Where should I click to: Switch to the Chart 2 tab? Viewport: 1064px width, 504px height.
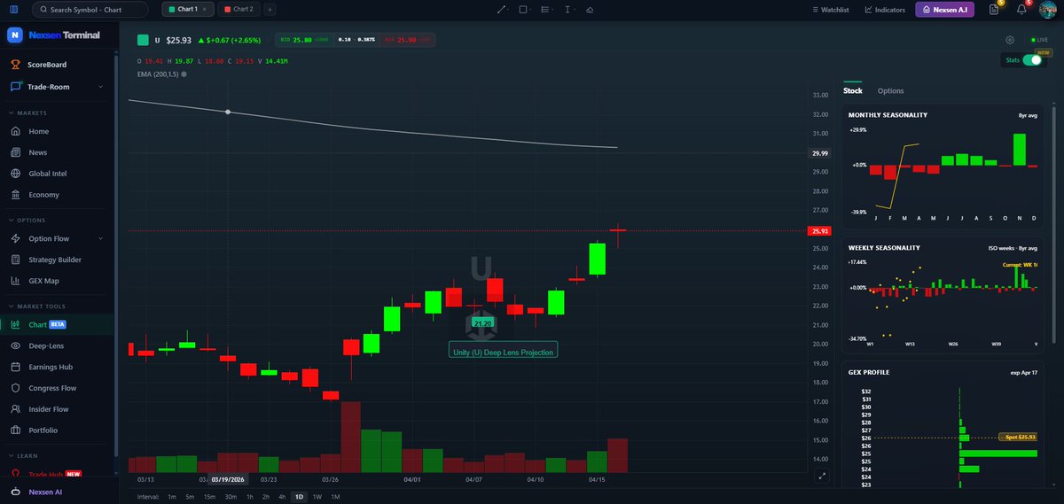239,9
